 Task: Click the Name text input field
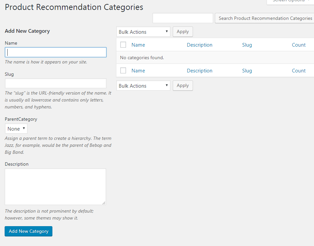coord(55,52)
